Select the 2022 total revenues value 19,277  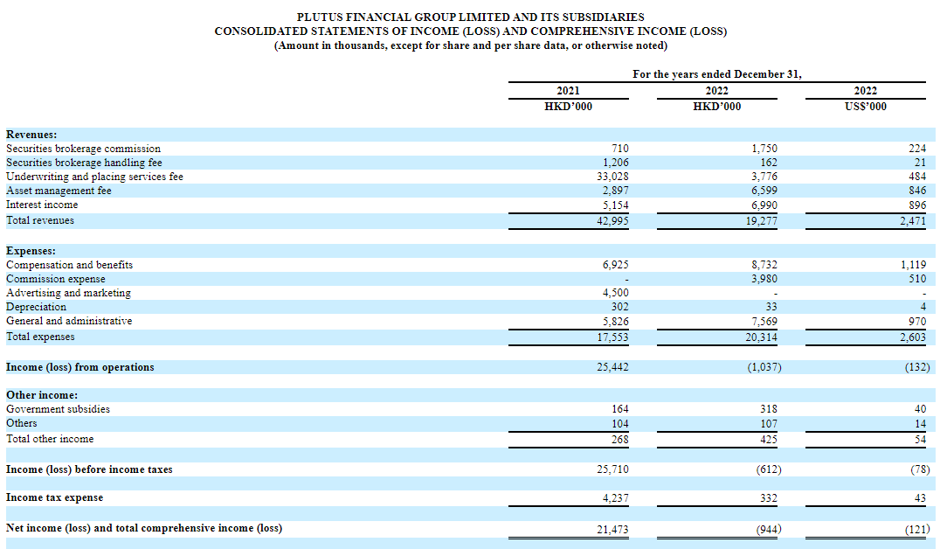click(762, 221)
